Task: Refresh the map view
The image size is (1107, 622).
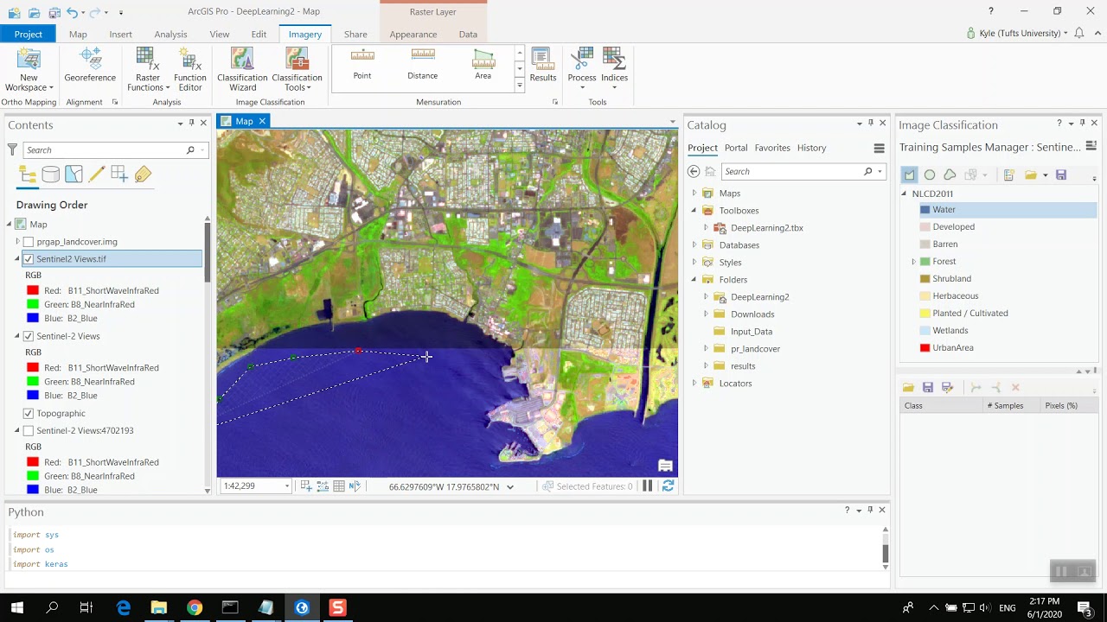Action: pyautogui.click(x=668, y=486)
